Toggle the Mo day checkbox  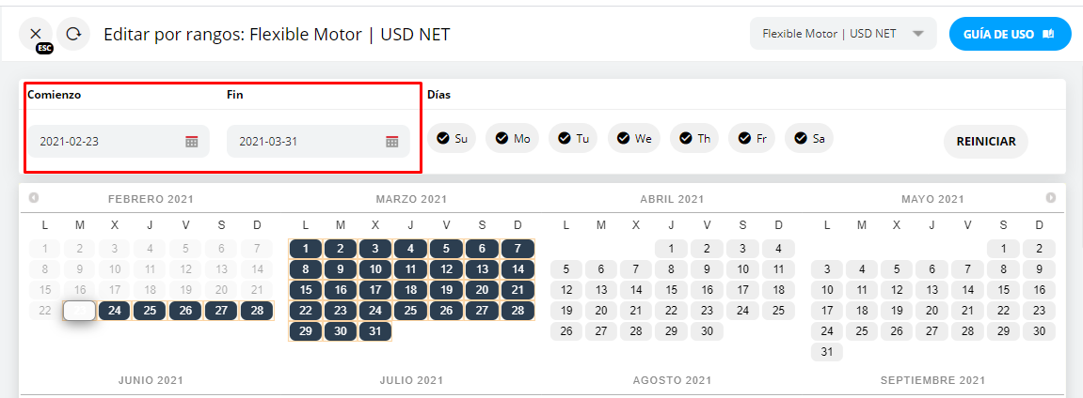(512, 139)
